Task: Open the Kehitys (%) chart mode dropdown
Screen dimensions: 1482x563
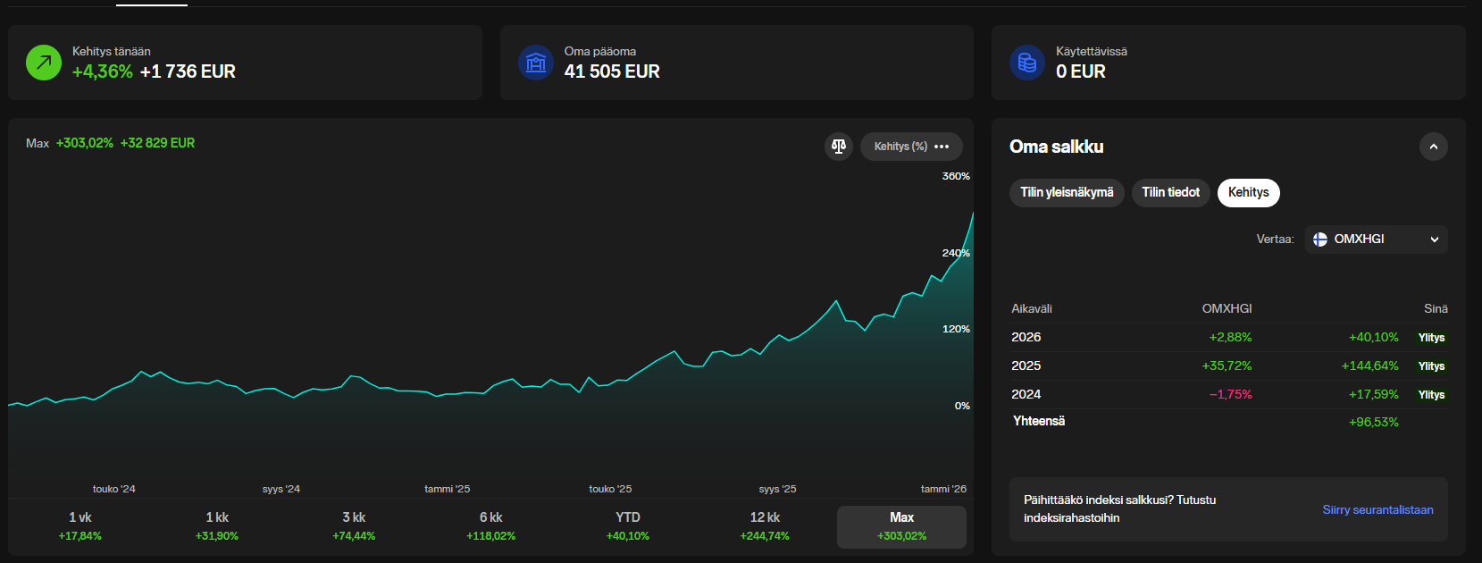Action: point(900,147)
